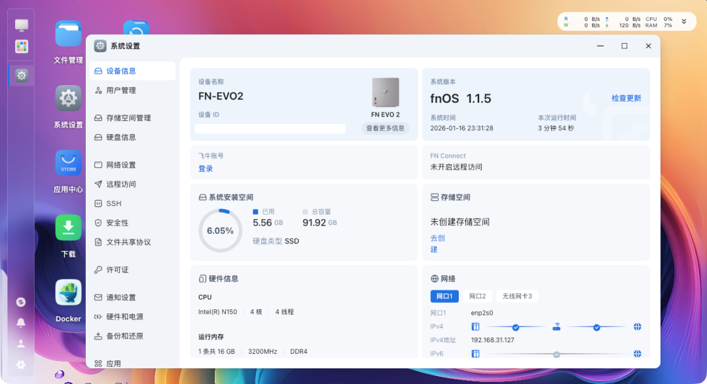Click the 检查更新 check update link
707x384 pixels.
click(626, 97)
